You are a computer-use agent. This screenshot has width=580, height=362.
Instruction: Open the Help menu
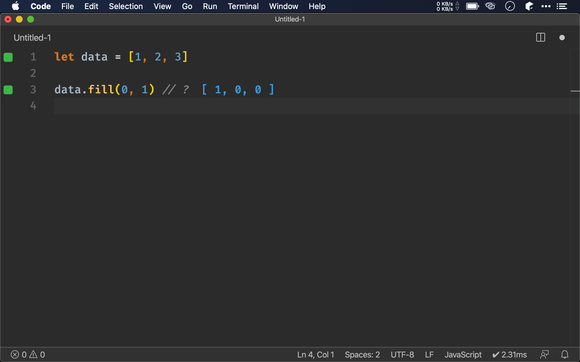(317, 6)
